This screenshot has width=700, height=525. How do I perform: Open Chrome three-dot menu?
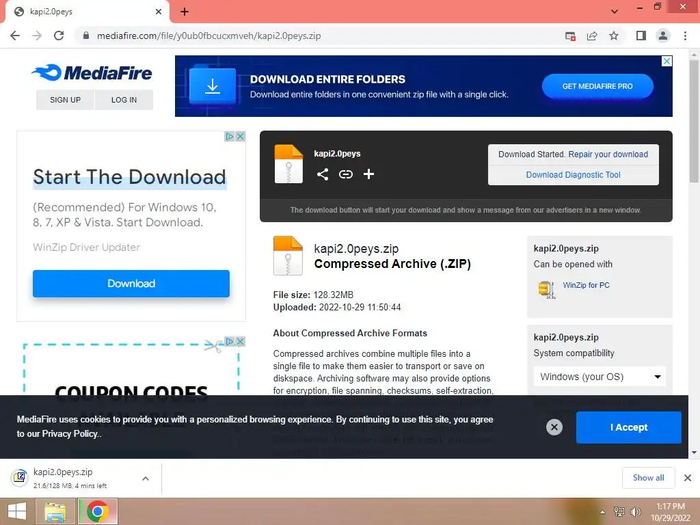point(685,36)
